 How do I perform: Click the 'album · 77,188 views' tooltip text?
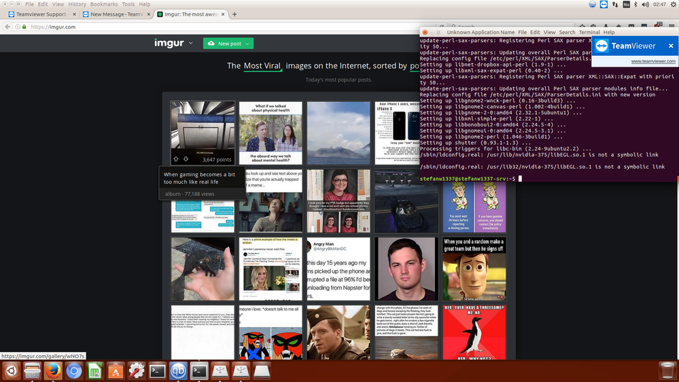tap(190, 194)
